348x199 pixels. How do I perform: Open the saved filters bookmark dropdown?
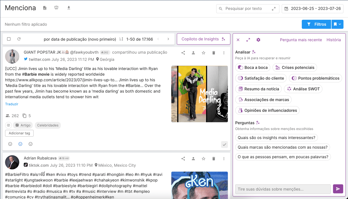click(x=337, y=24)
